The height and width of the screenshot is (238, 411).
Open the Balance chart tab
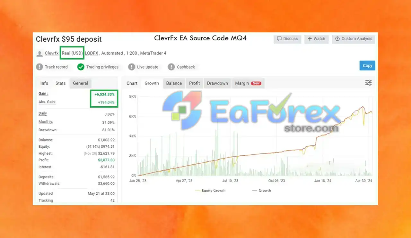coord(174,83)
